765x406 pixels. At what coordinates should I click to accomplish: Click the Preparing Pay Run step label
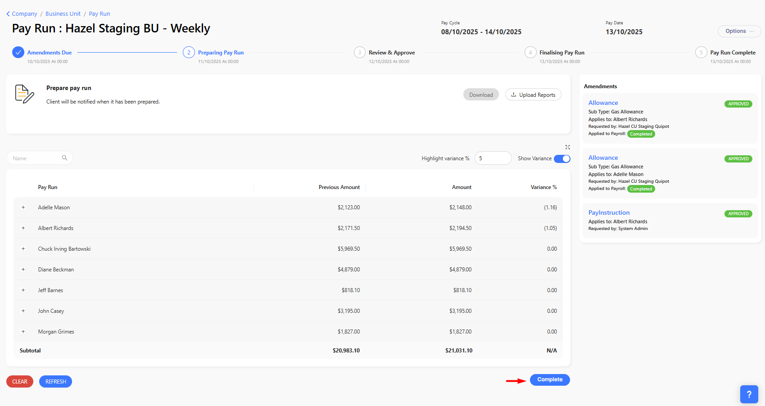221,53
